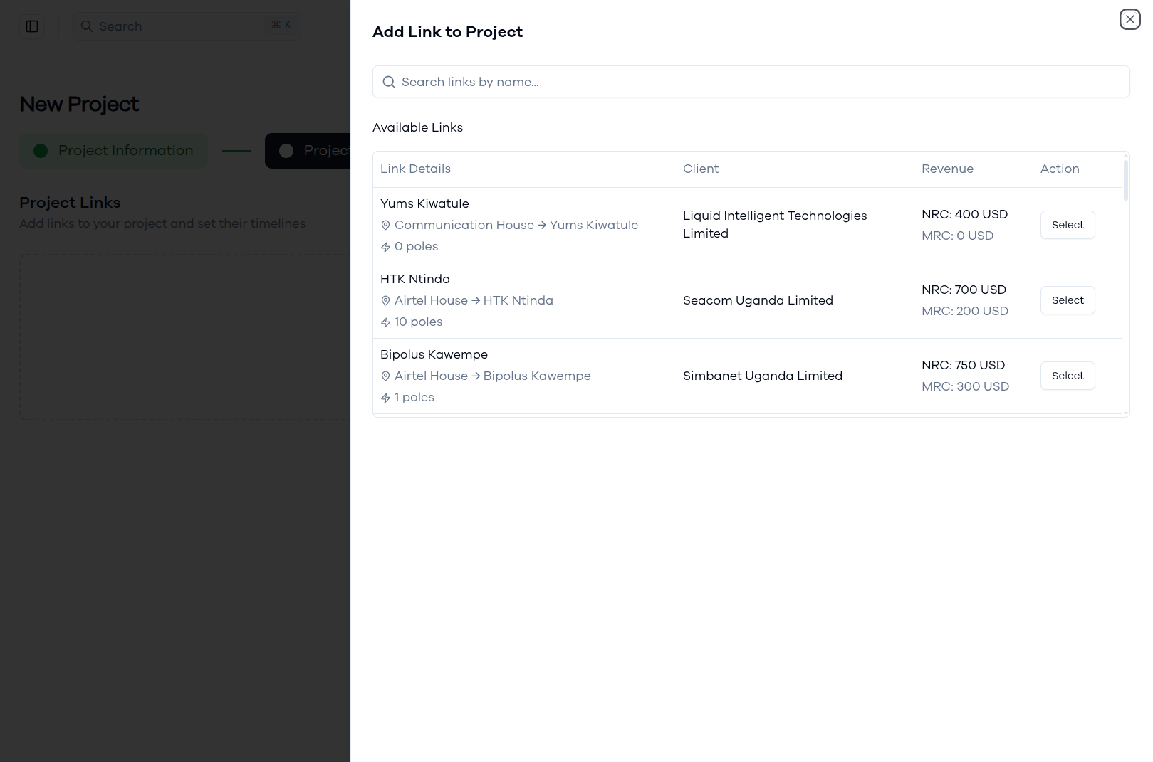This screenshot has width=1153, height=762.
Task: Click Liquid Intelligent Technologies Limited client
Action: (775, 225)
